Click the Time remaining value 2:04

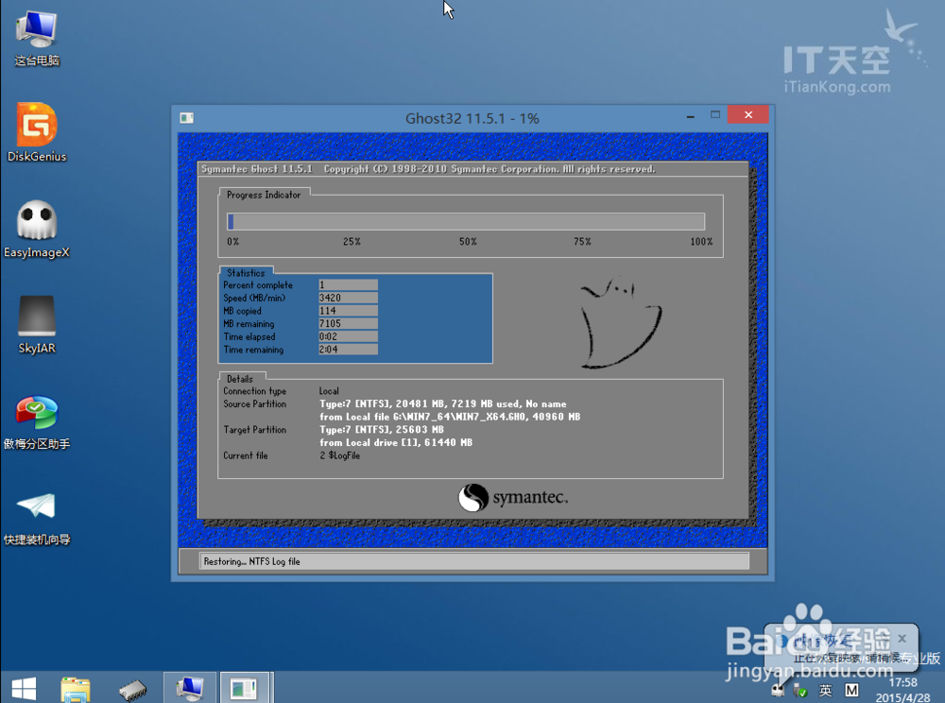point(348,350)
